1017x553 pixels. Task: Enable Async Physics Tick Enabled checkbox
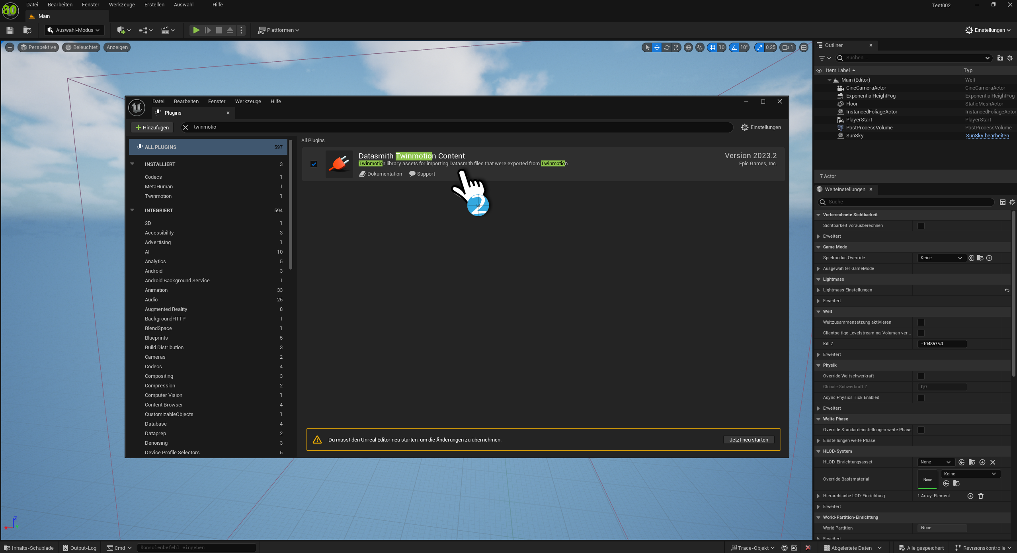(x=921, y=398)
